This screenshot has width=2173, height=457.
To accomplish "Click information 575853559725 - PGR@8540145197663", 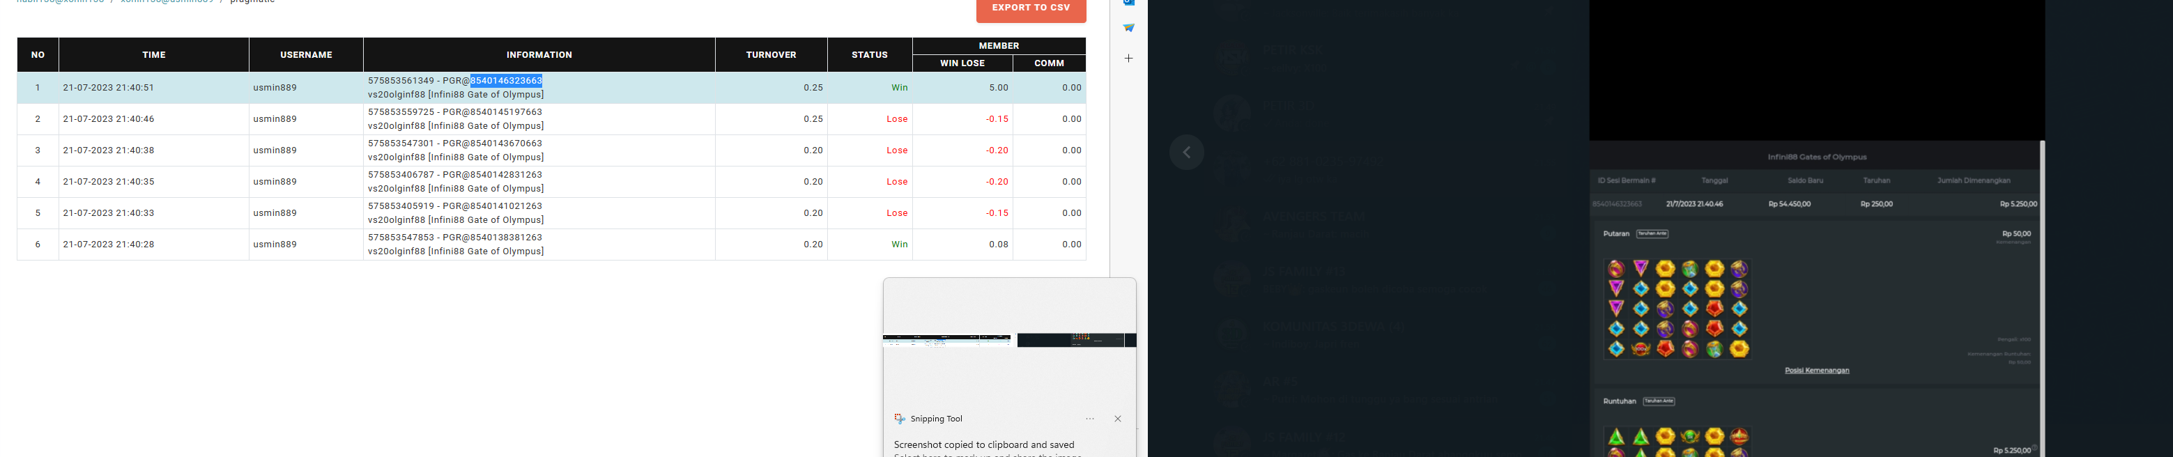I will pos(454,112).
